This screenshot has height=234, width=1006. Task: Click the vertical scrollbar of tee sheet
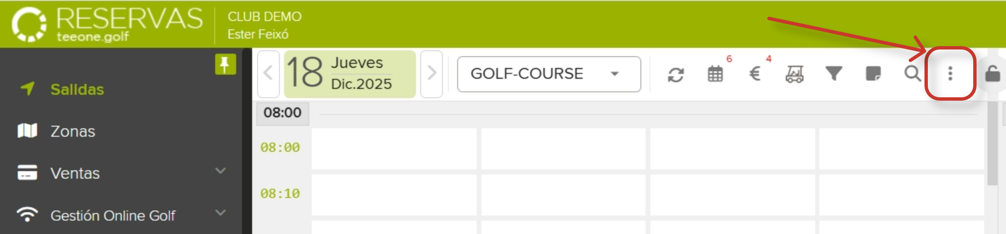tap(992, 143)
